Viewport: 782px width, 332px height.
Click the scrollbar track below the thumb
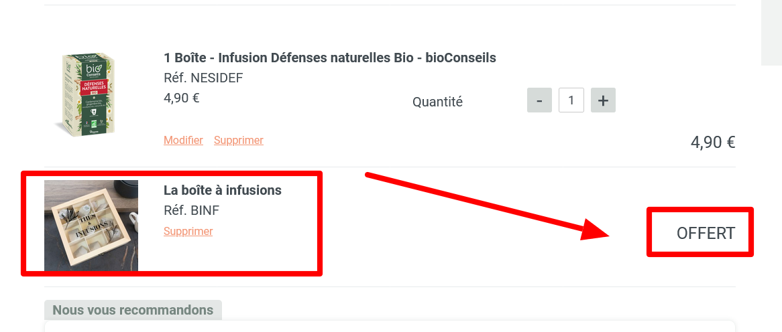pos(771,201)
